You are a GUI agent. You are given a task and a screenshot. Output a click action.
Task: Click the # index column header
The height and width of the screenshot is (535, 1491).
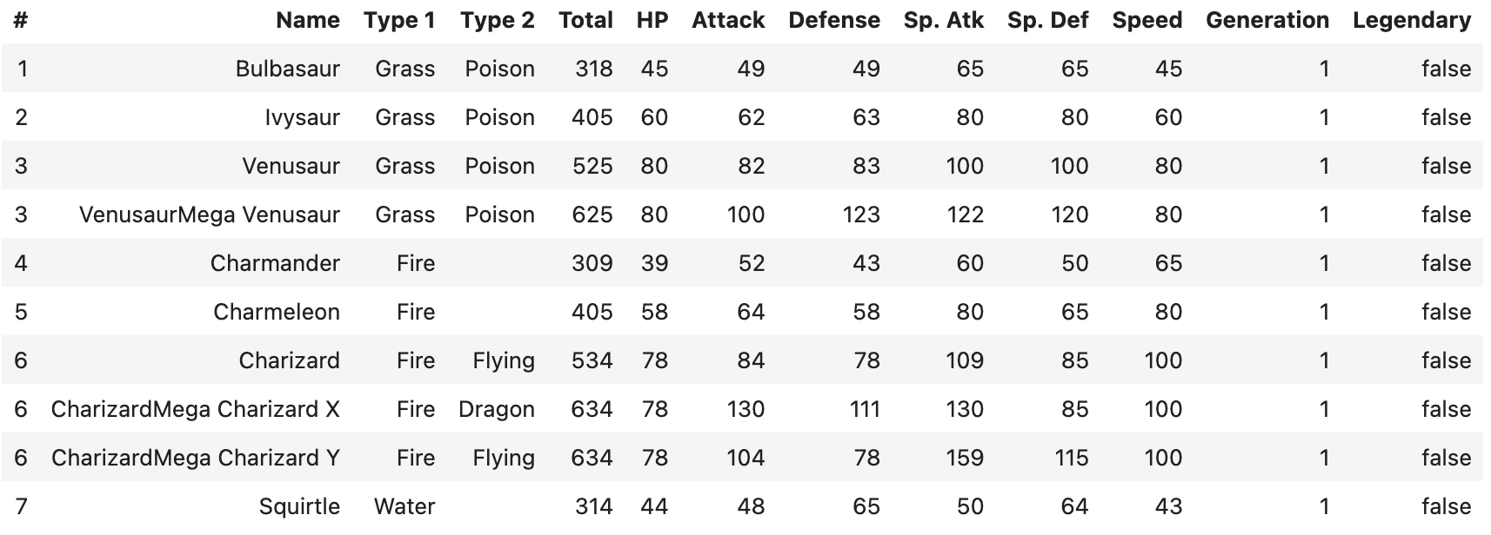21,20
